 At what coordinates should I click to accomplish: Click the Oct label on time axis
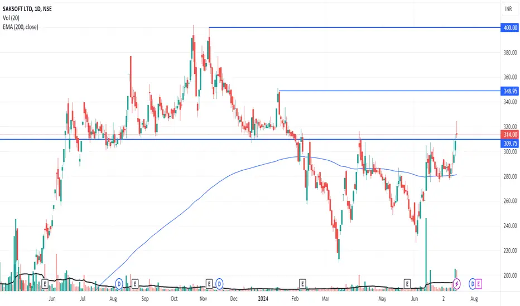pyautogui.click(x=174, y=299)
